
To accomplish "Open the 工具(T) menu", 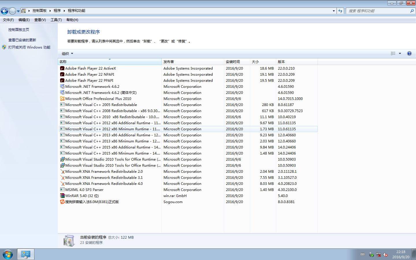I will pyautogui.click(x=56, y=20).
